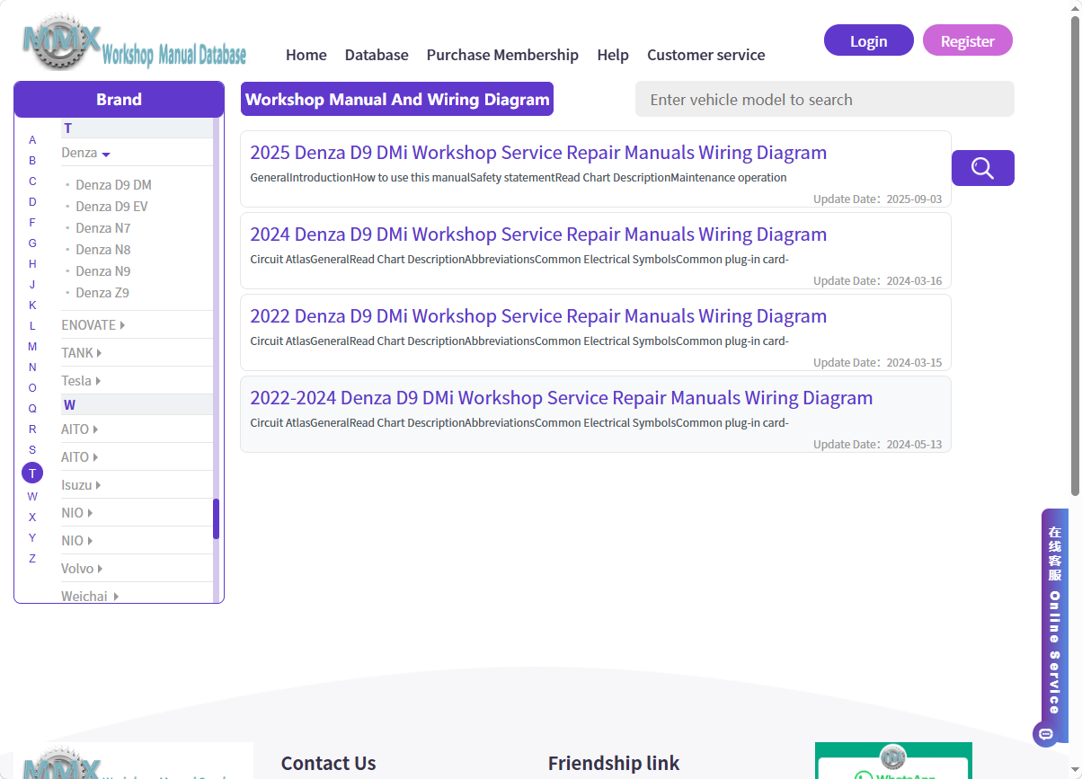Open the 2024 Denza D9 DMi manual

tap(538, 235)
